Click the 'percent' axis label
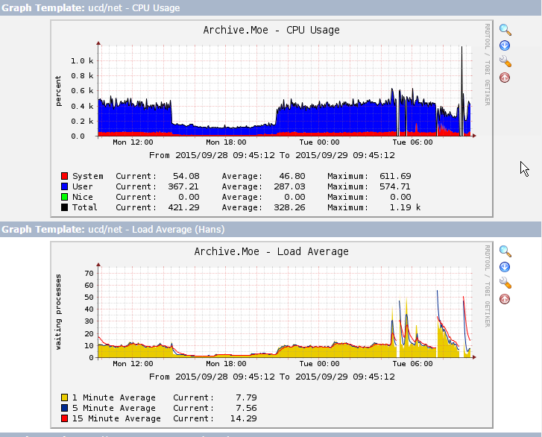This screenshot has width=542, height=437. pyautogui.click(x=58, y=91)
